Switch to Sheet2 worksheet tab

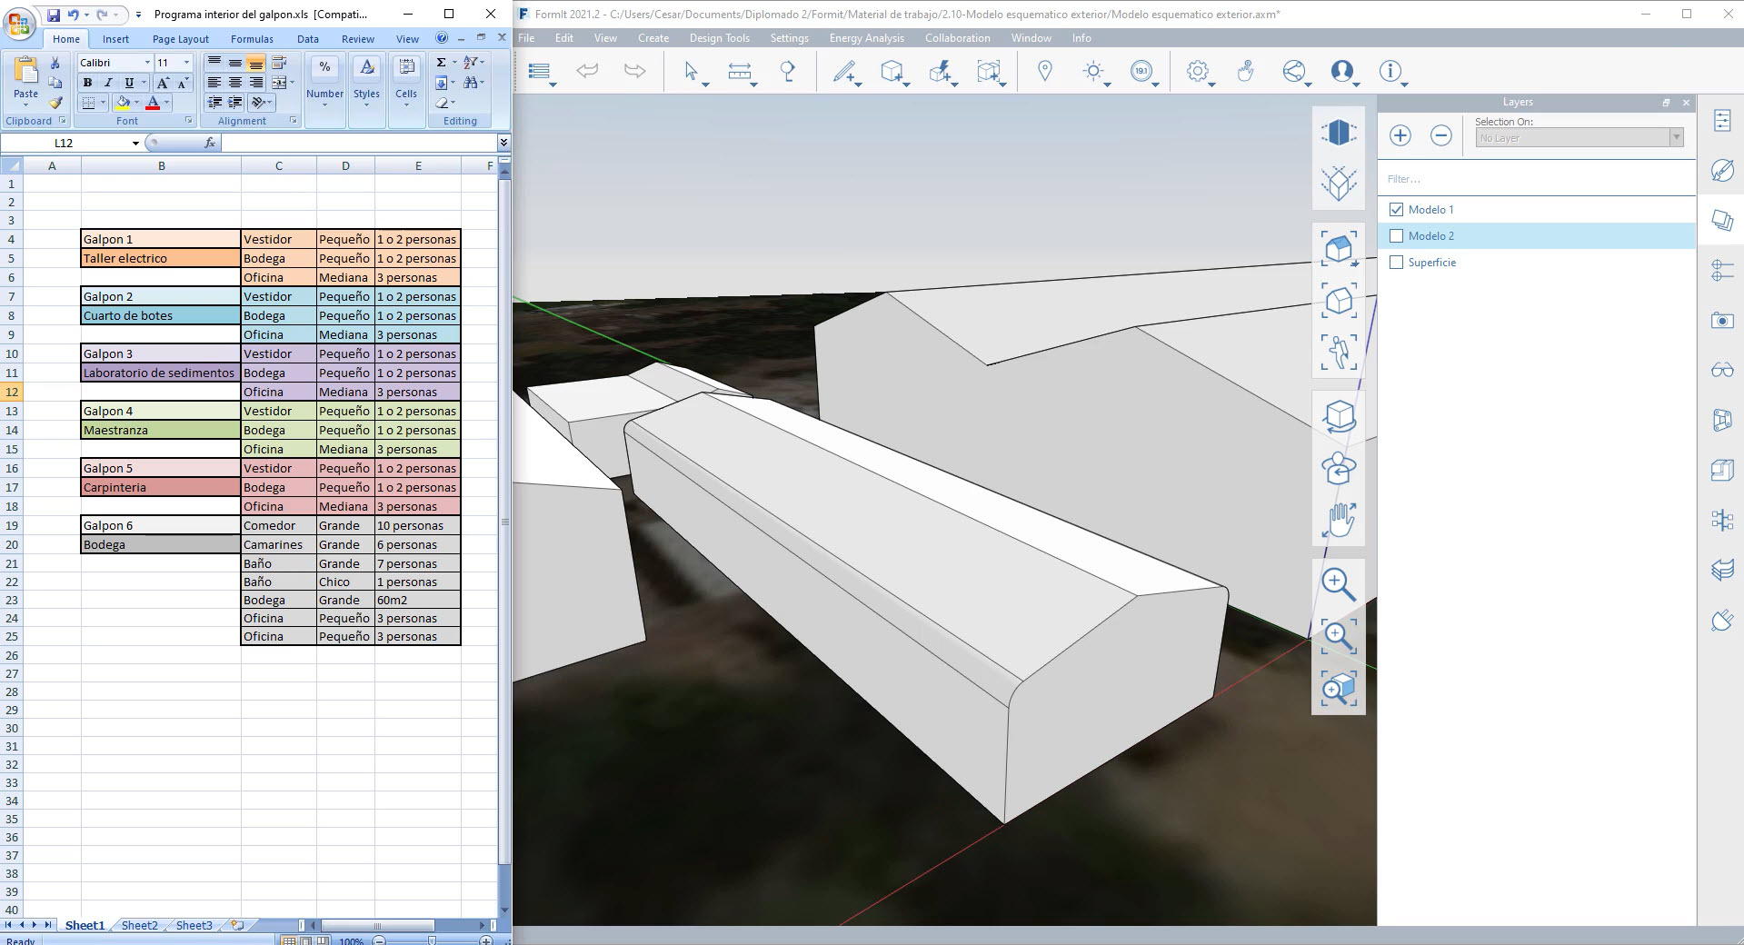139,925
